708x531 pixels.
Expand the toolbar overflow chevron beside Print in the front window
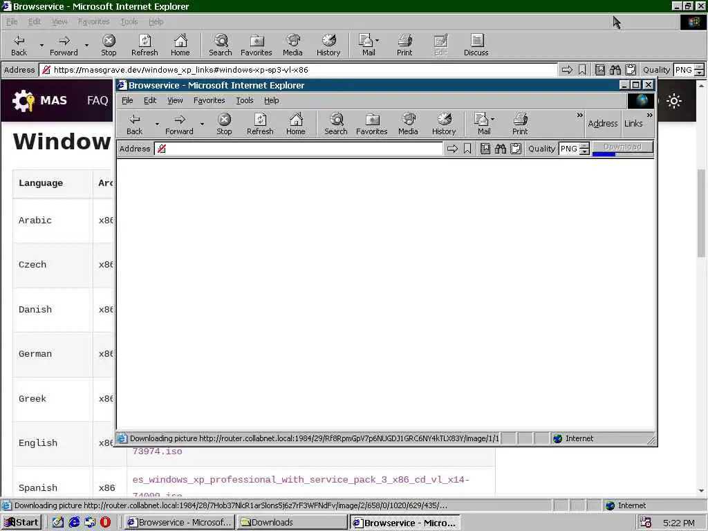(580, 115)
